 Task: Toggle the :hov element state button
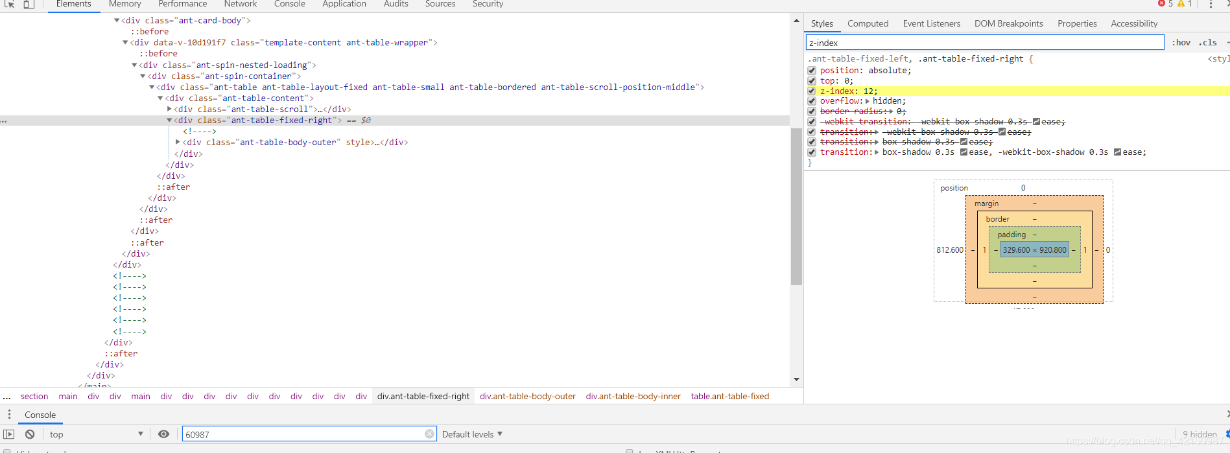point(1181,43)
